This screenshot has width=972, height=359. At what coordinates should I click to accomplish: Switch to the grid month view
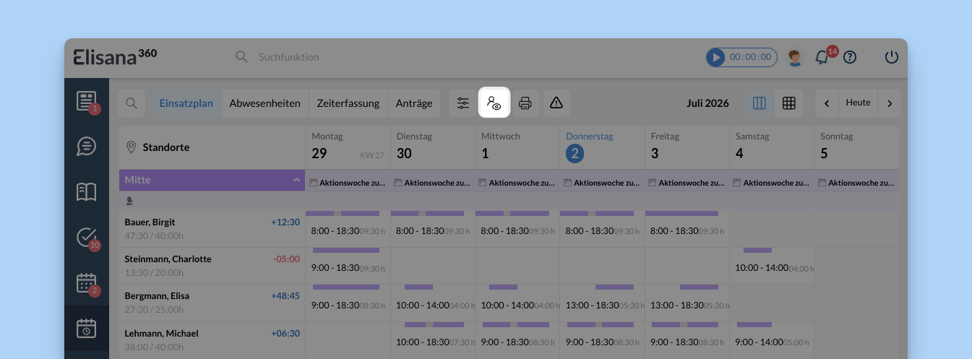pos(789,103)
